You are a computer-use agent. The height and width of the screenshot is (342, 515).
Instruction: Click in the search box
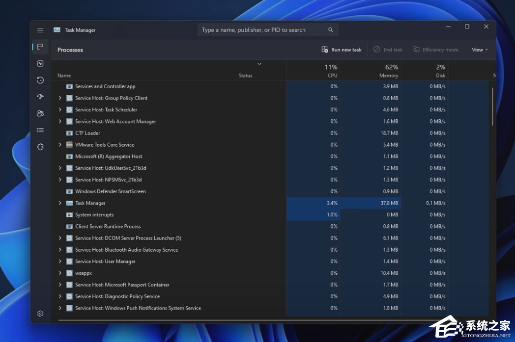pos(268,30)
